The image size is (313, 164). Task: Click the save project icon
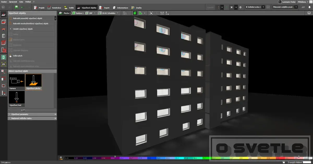(x=17, y=7)
